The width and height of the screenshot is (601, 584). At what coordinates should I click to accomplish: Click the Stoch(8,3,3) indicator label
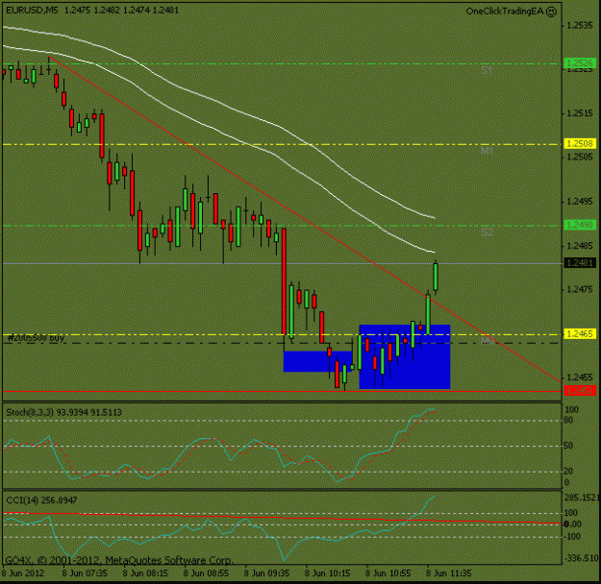[63, 412]
